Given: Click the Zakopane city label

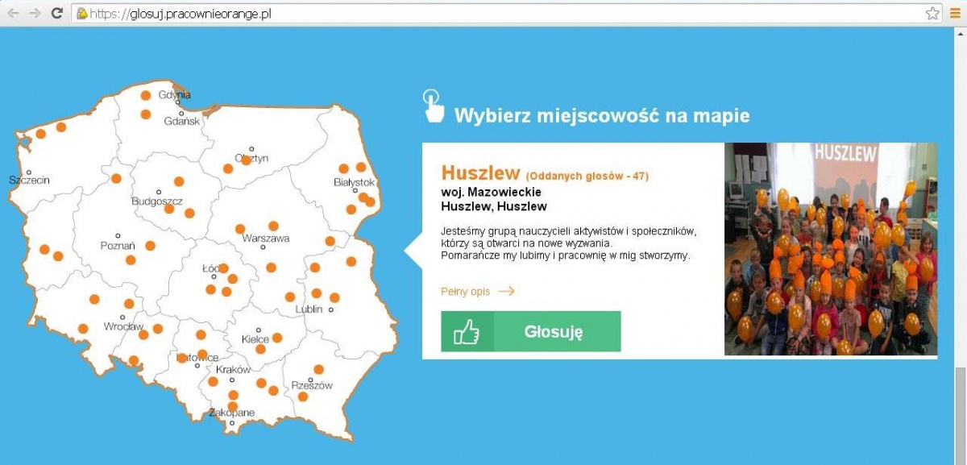Looking at the screenshot, I should (232, 413).
